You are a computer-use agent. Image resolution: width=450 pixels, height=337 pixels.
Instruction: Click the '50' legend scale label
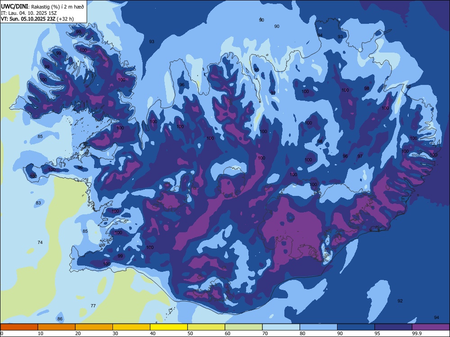[190, 333]
